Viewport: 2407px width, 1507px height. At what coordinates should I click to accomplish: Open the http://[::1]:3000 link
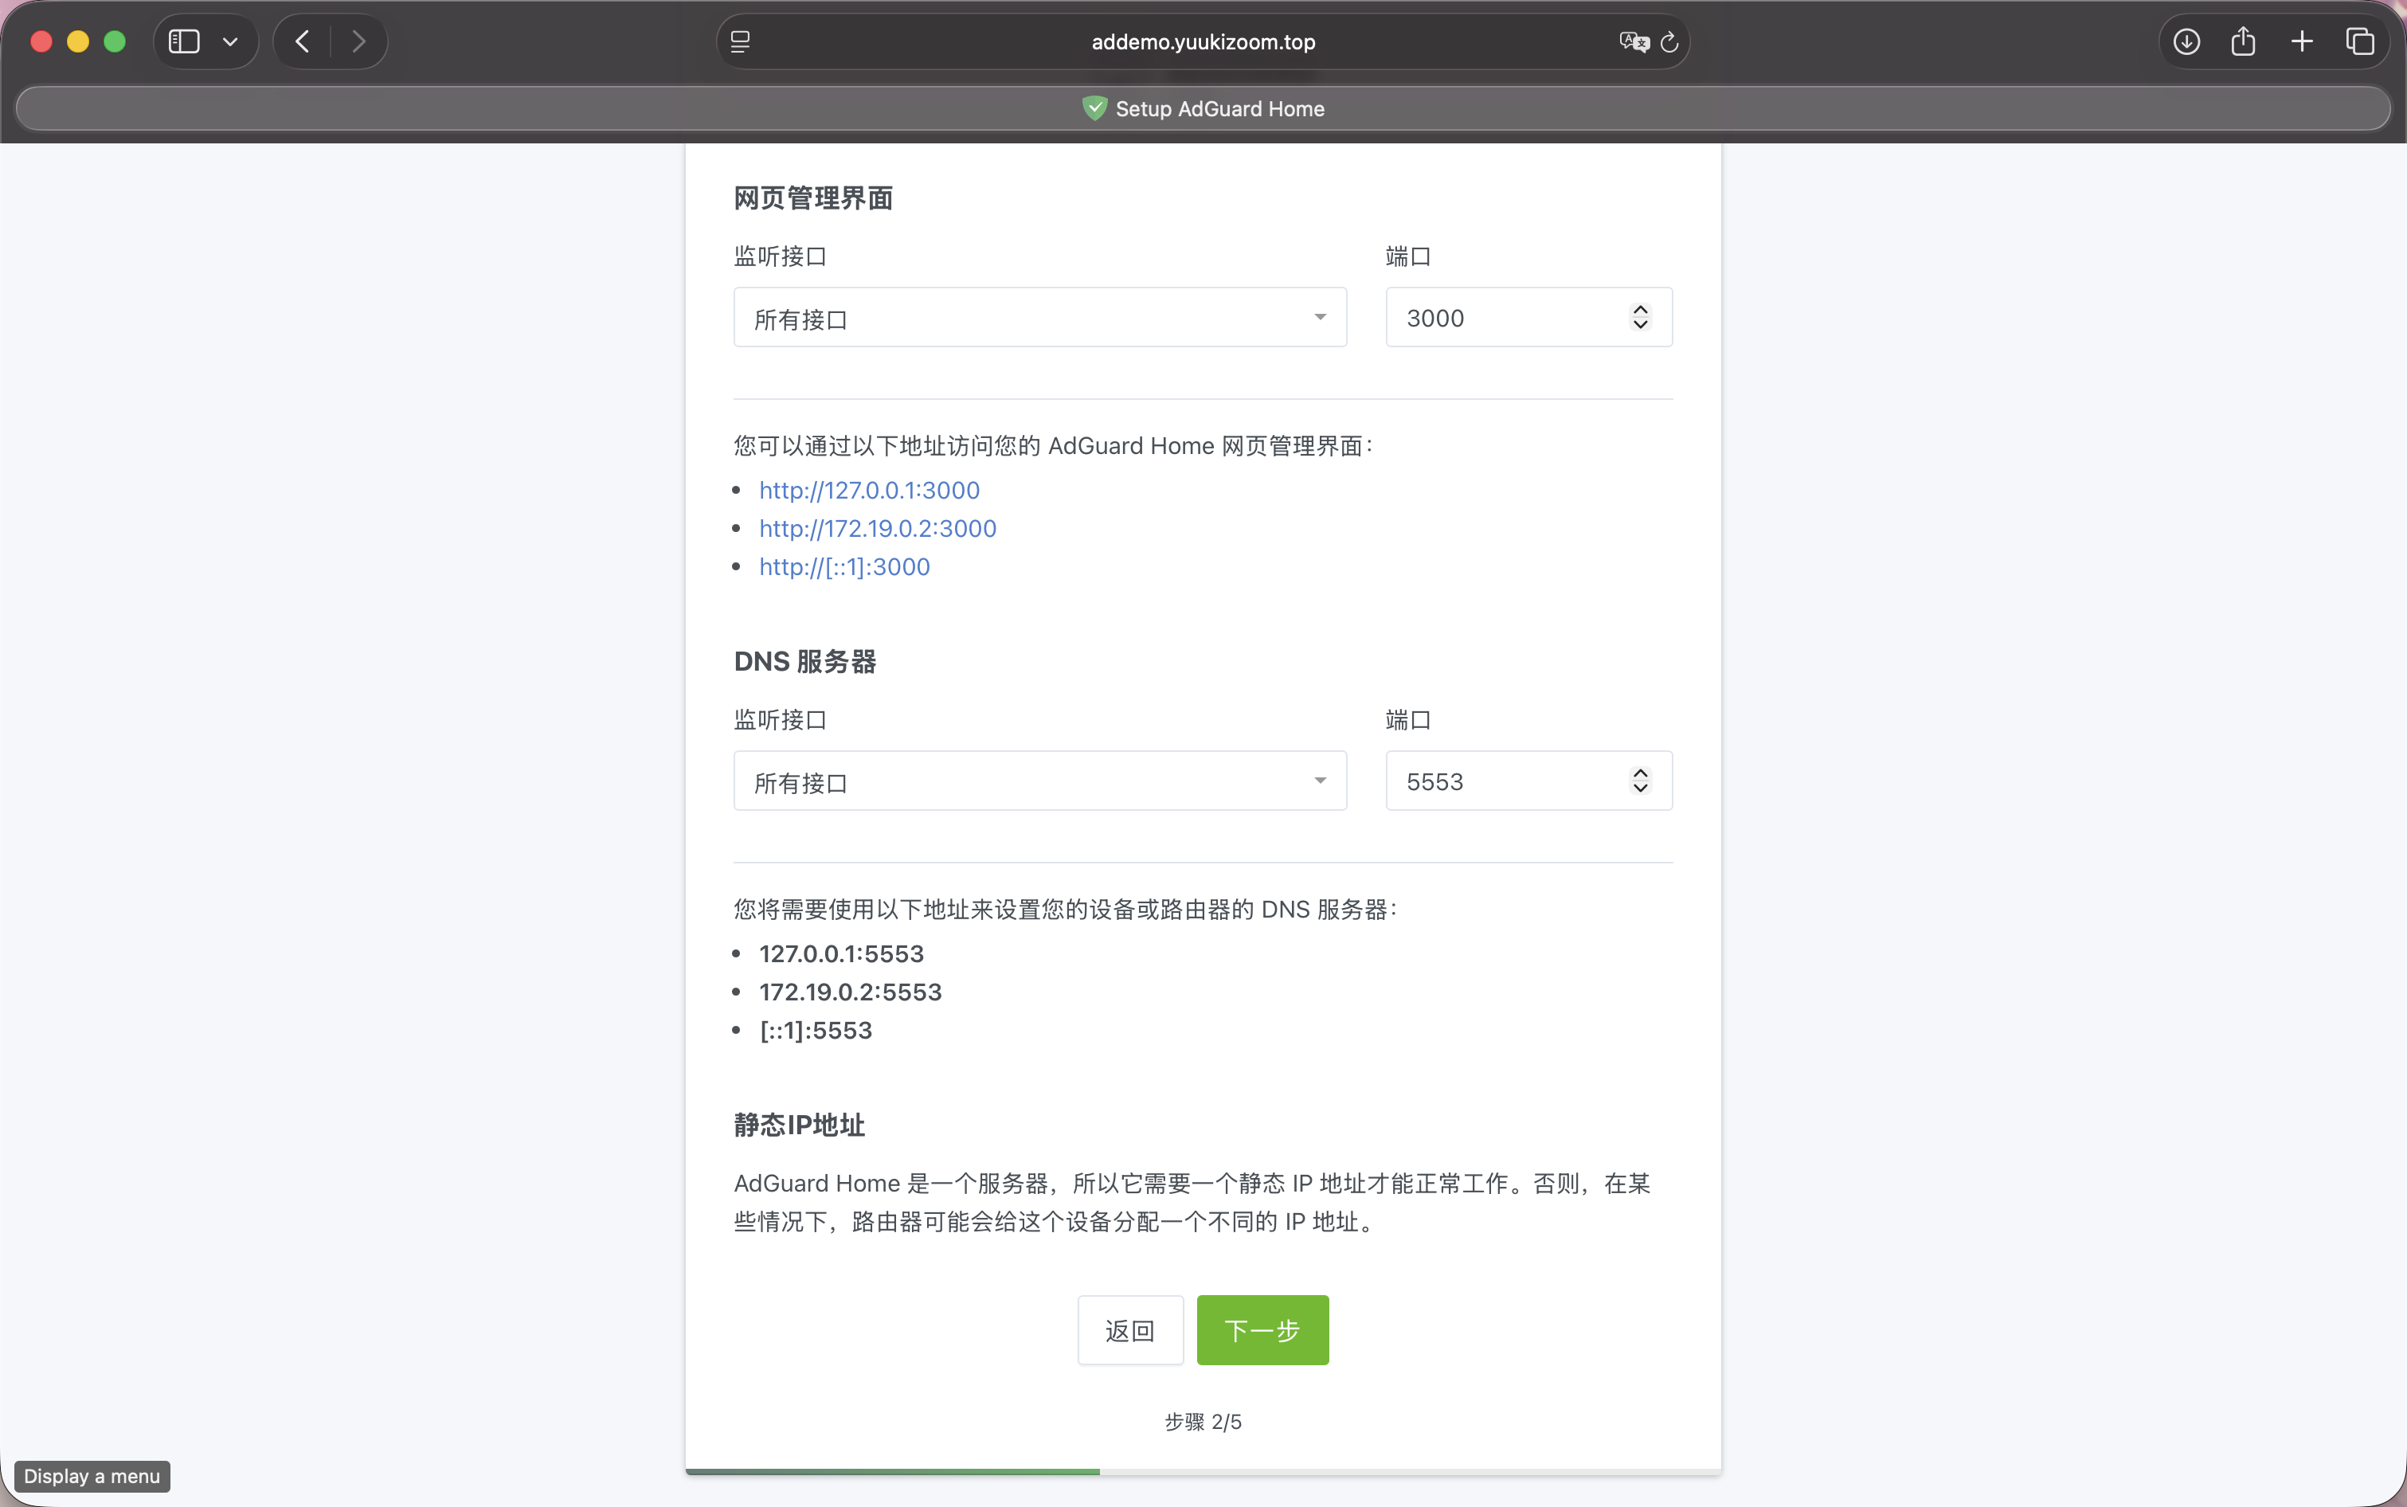coord(844,567)
